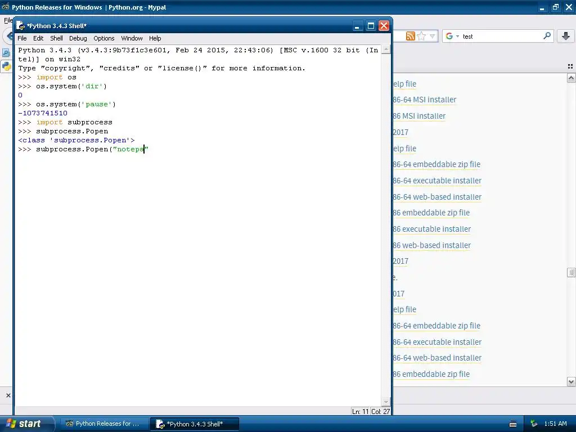
Task: Open the 86 executable installer link
Action: pyautogui.click(x=431, y=229)
